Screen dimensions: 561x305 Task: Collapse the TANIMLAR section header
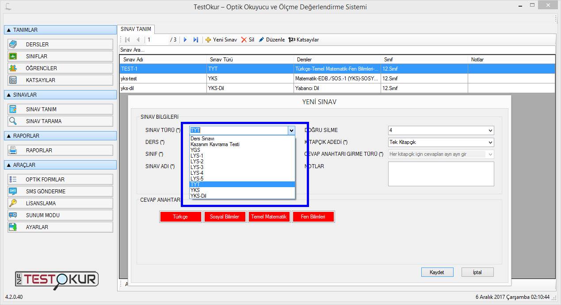click(x=60, y=30)
